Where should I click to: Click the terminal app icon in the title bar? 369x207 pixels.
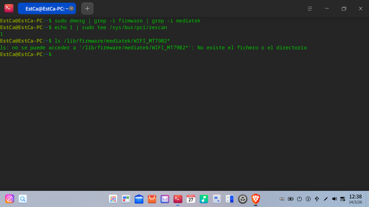[9, 8]
